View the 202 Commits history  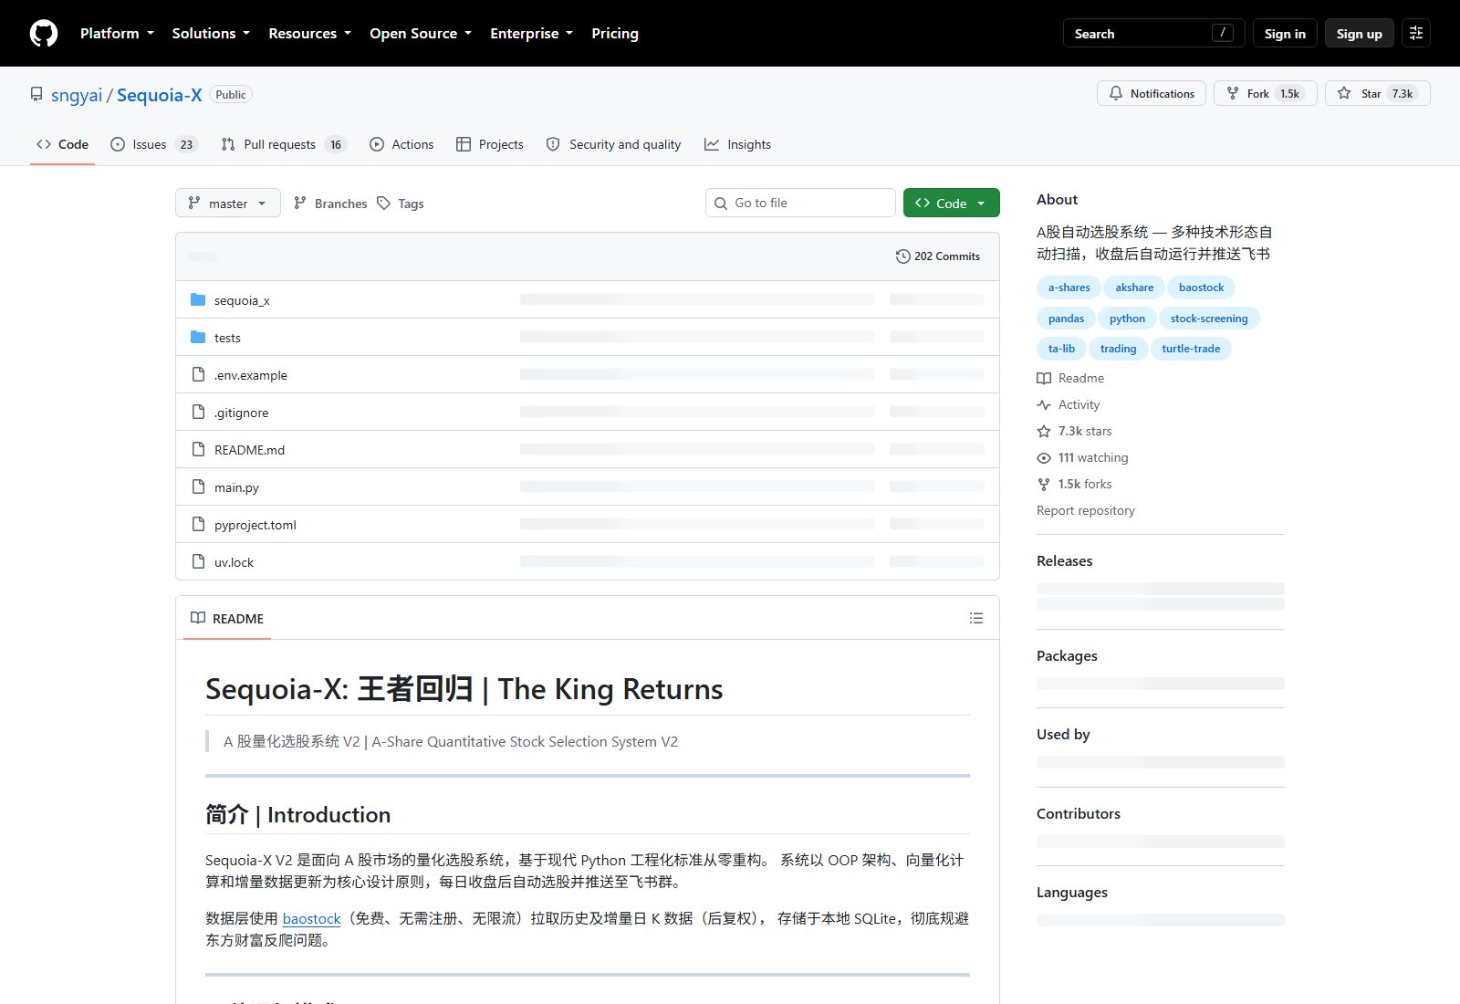938,256
